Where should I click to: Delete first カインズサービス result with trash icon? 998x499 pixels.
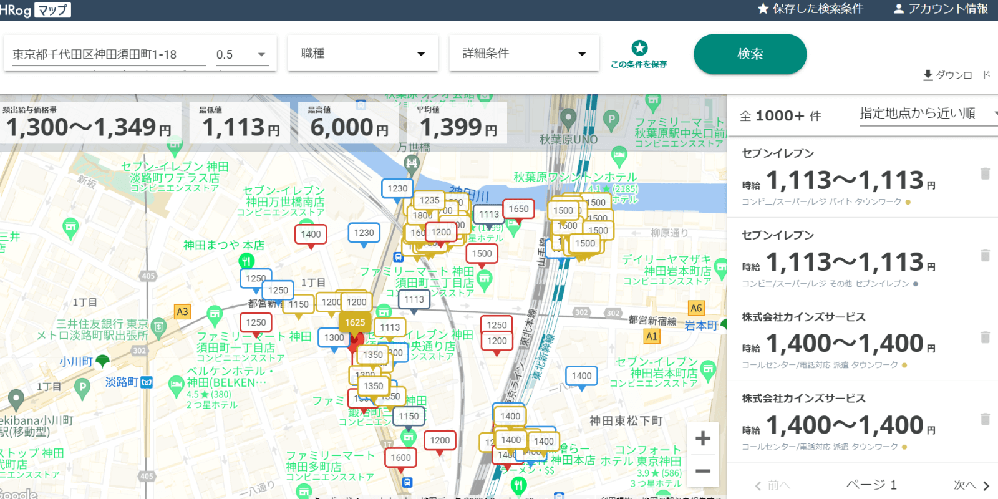985,337
